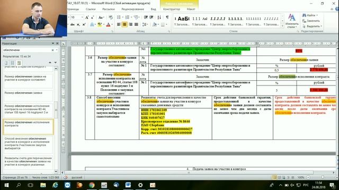Open Font dialog launcher
Image resolution: width=339 pixels, height=190 pixels.
112,32
